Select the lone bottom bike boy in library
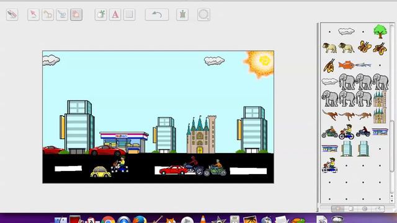The height and width of the screenshot is (223, 397). [x=329, y=165]
